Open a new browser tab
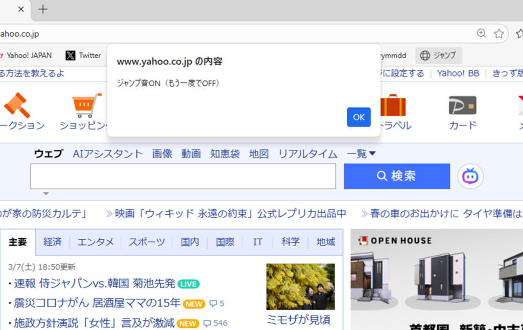The width and height of the screenshot is (523, 330). tap(43, 9)
